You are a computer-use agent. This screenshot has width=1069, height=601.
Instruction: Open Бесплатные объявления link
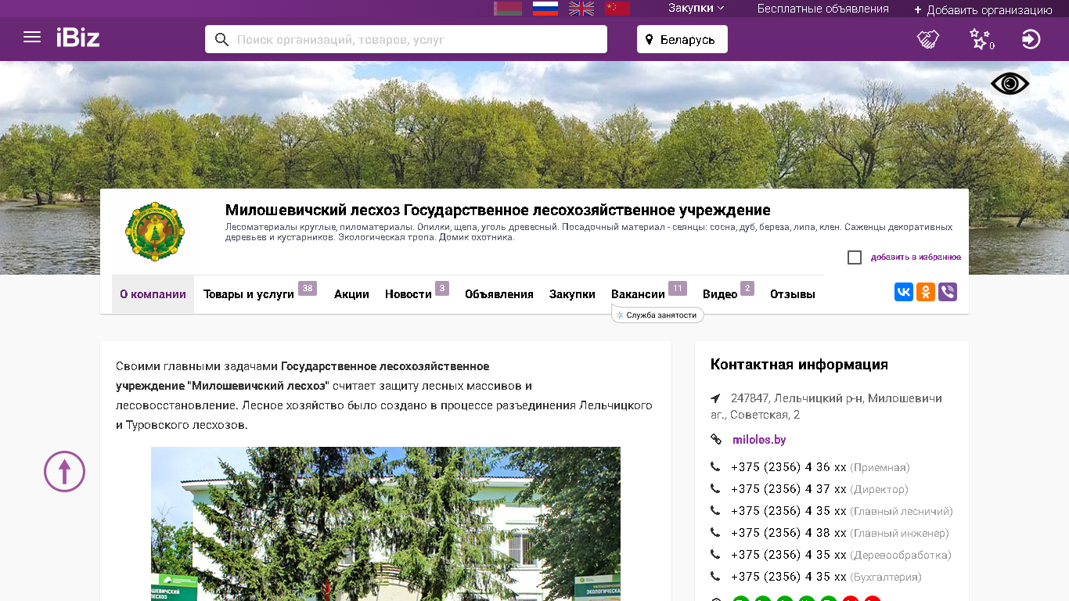(822, 9)
